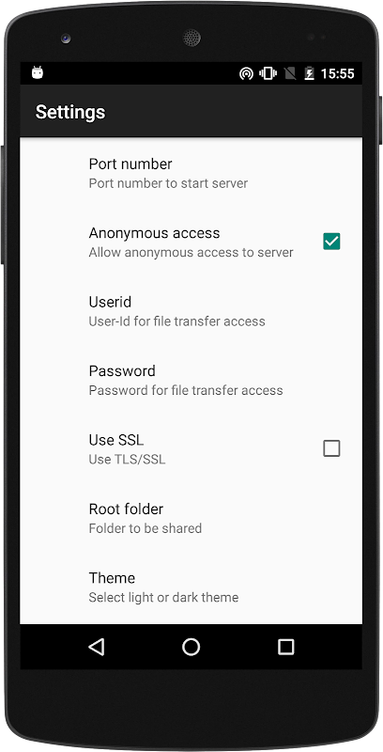The height and width of the screenshot is (752, 383).
Task: Tap the no-SIM signal status icon
Action: [290, 73]
